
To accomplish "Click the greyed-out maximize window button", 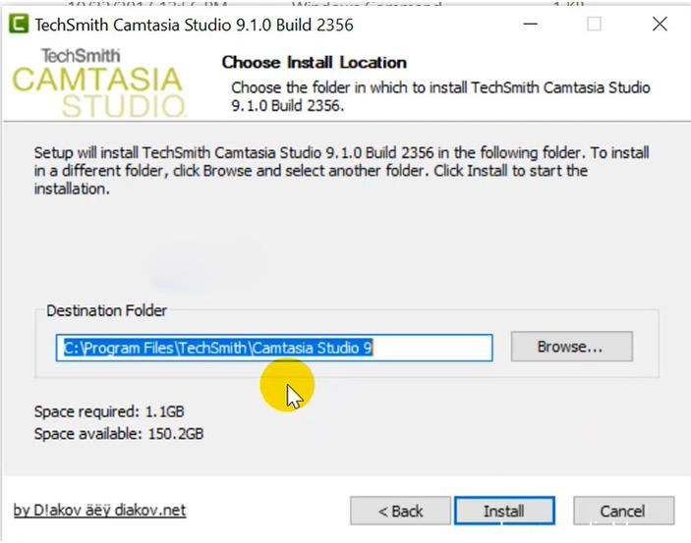I will tap(594, 24).
